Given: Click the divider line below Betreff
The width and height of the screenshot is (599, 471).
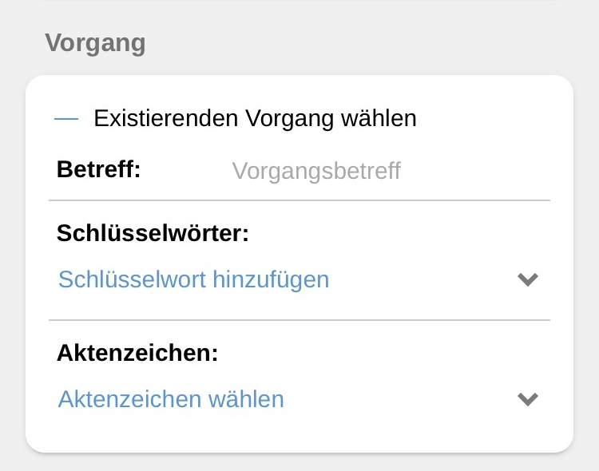Looking at the screenshot, I should coord(299,200).
